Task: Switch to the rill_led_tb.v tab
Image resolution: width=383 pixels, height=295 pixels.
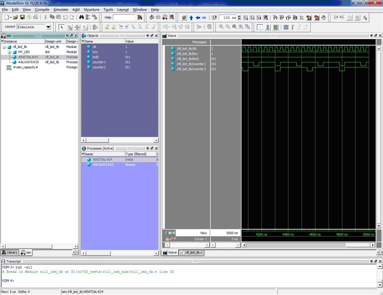Action: [191, 252]
